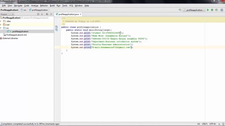This screenshot has height=126, width=225.
Task: Collapse the src folder
Action: (1, 28)
